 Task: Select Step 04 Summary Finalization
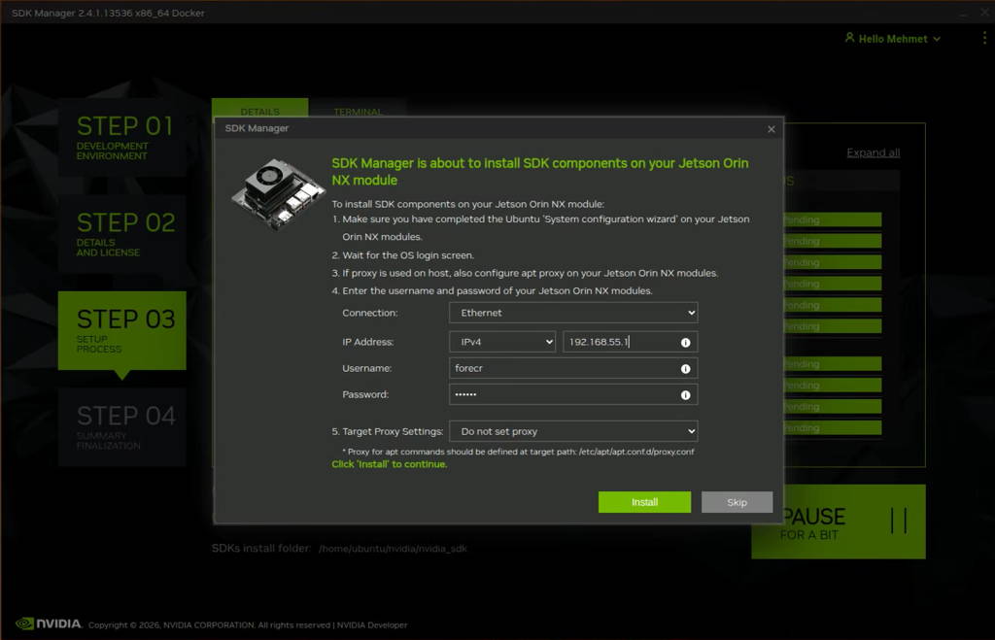pos(121,427)
